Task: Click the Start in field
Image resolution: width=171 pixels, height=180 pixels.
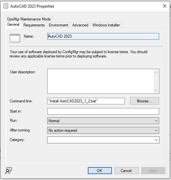Action: 103,111
